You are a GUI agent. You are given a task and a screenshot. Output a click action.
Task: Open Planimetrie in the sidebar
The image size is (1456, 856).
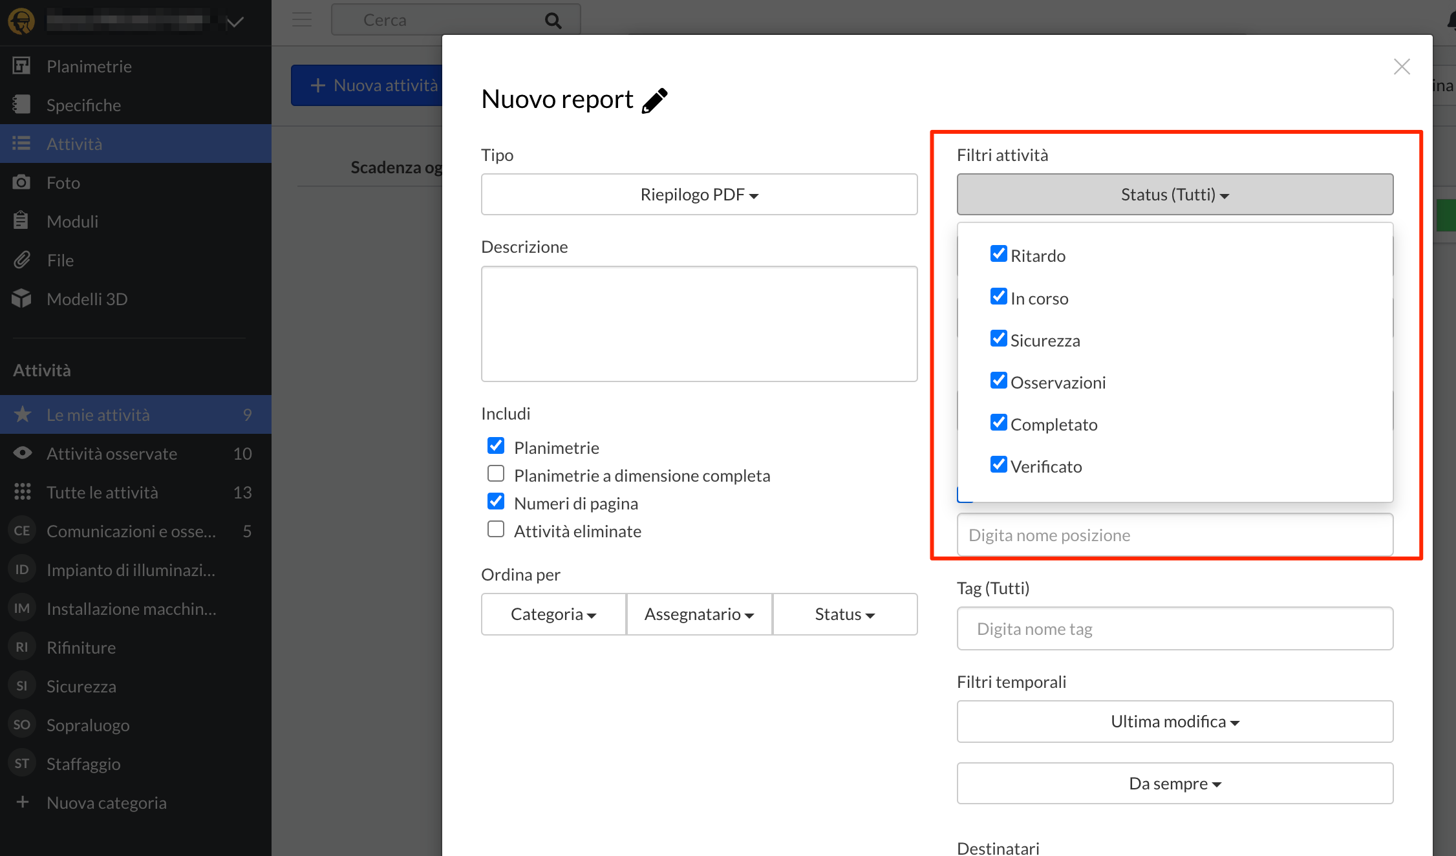click(136, 66)
